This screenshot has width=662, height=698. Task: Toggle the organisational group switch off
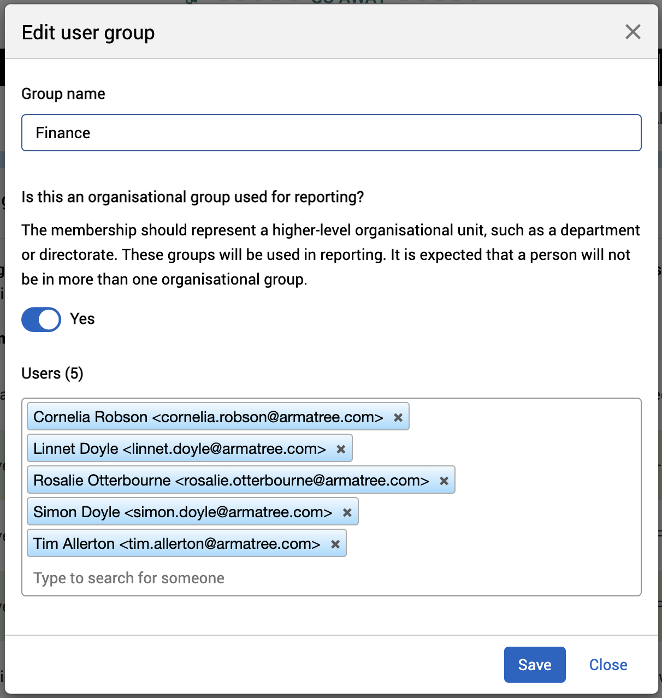pyautogui.click(x=42, y=320)
